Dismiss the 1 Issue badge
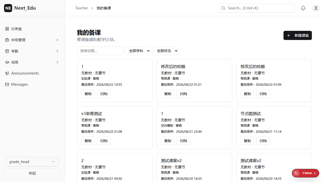The height and width of the screenshot is (182, 324). (315, 173)
